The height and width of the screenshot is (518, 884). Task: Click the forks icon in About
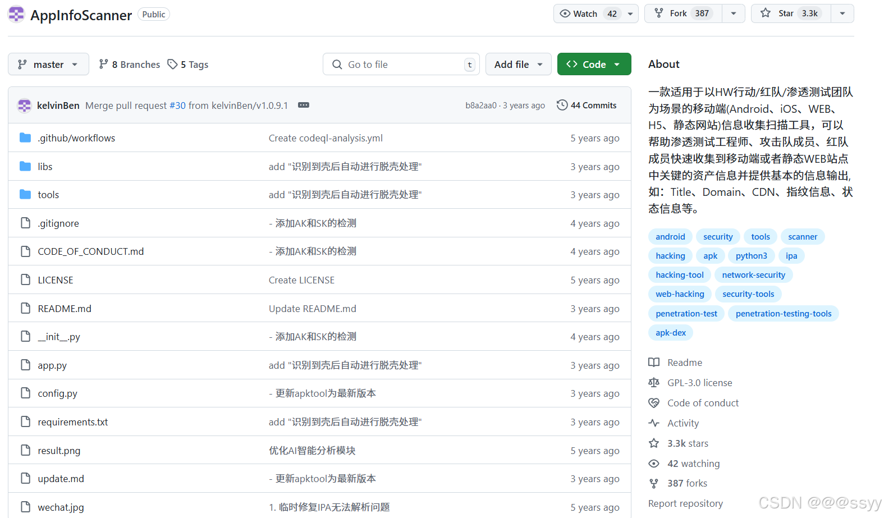tap(654, 483)
